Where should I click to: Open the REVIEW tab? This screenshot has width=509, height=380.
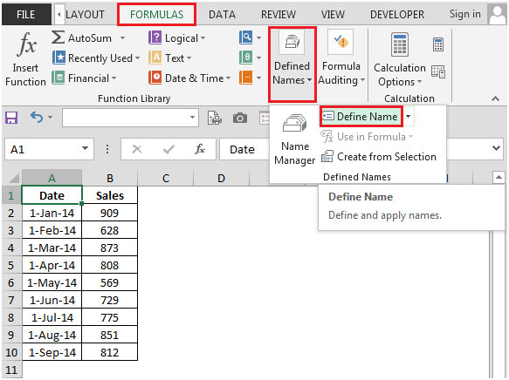(x=279, y=15)
